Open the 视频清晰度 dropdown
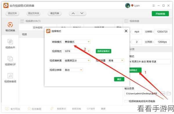This screenshot has height=114, width=174. (x=77, y=60)
